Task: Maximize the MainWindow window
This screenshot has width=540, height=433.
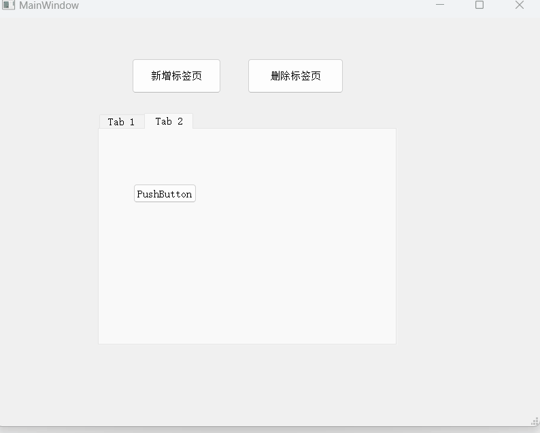Action: 479,5
